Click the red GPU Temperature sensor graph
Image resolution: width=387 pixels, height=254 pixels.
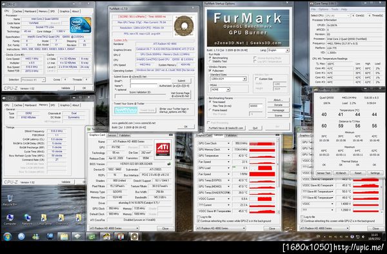pos(262,156)
